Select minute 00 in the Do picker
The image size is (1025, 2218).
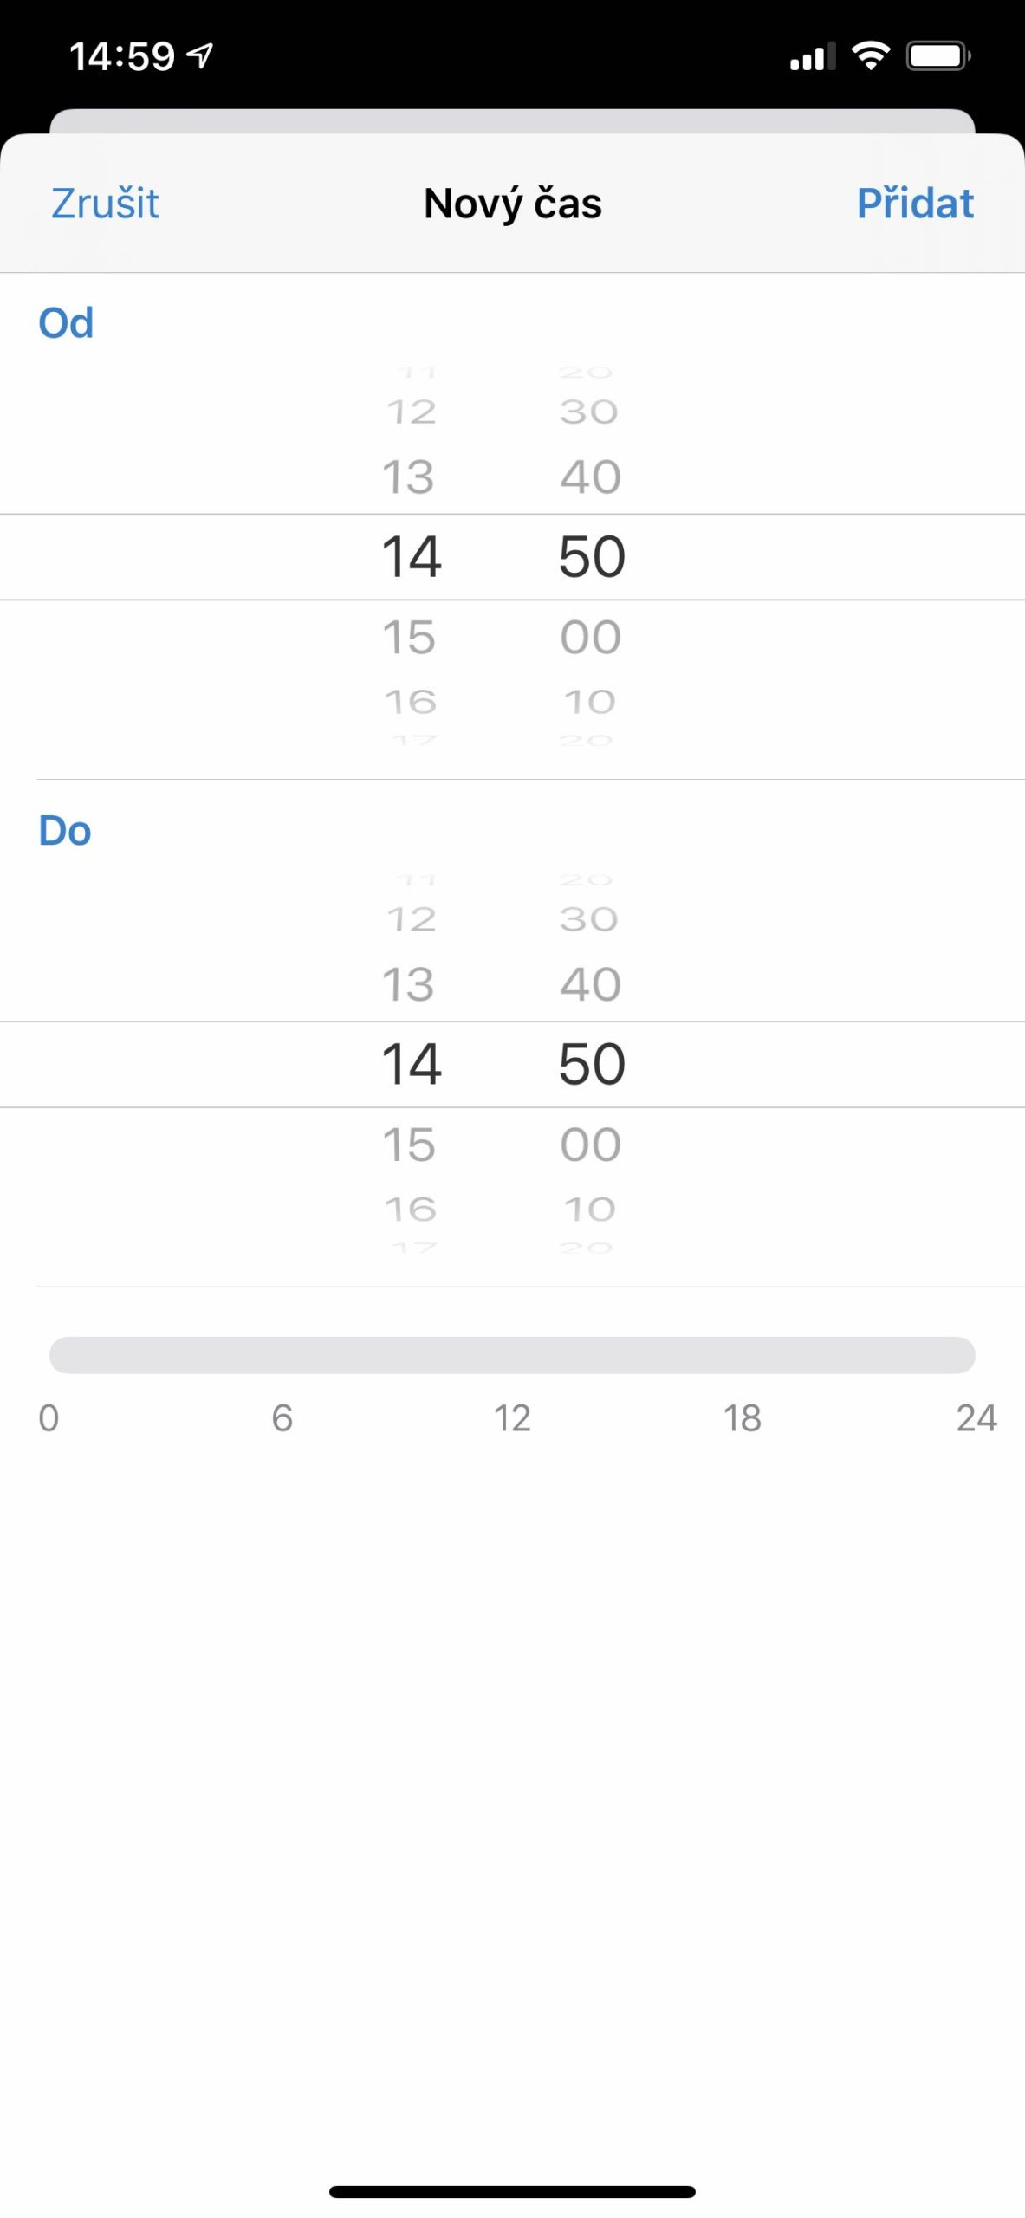coord(590,1145)
